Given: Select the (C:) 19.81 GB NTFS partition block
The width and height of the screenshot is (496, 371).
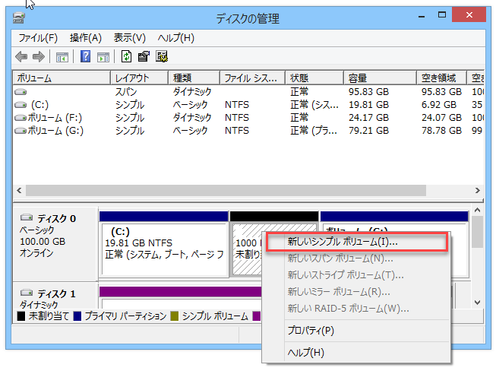Looking at the screenshot, I should 164,249.
